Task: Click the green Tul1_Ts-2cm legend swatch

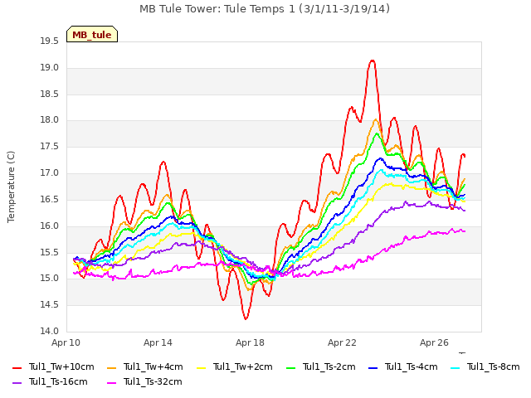Action: point(291,367)
